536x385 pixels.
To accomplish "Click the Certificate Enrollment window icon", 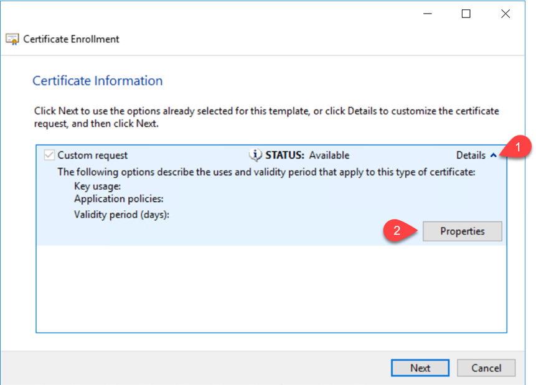I will pos(12,39).
